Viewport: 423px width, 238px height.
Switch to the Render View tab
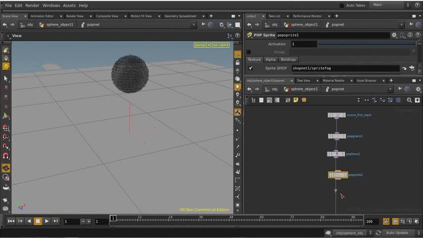click(x=75, y=16)
